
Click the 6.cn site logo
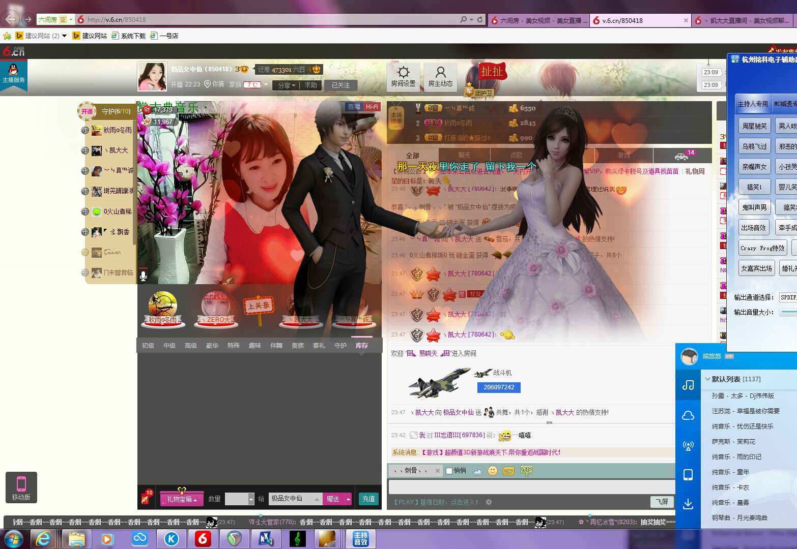point(13,51)
